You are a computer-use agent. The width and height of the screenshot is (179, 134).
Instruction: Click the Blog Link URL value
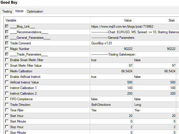click(x=122, y=27)
